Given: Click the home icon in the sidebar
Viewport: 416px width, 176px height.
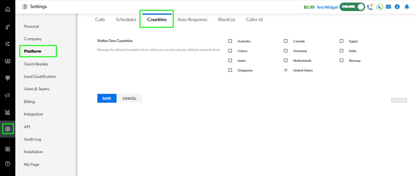Looking at the screenshot, I should tap(8, 9).
